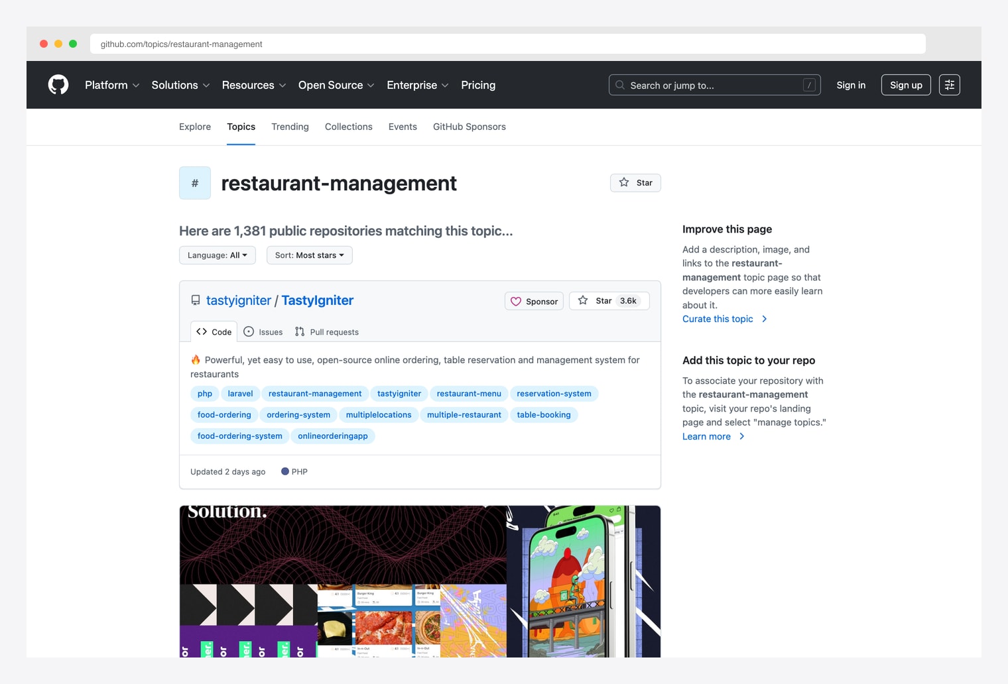1008x684 pixels.
Task: Click the Updated 2 days ago text
Action: [227, 472]
